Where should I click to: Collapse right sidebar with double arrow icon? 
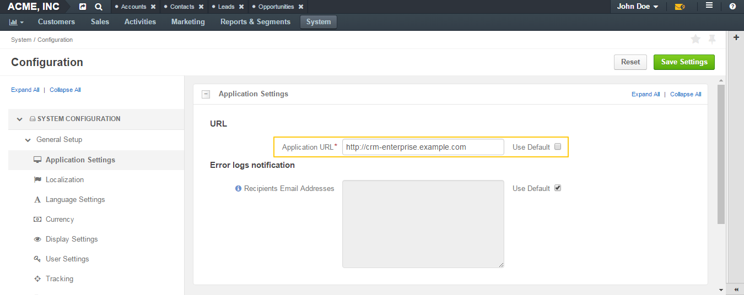[x=736, y=289]
